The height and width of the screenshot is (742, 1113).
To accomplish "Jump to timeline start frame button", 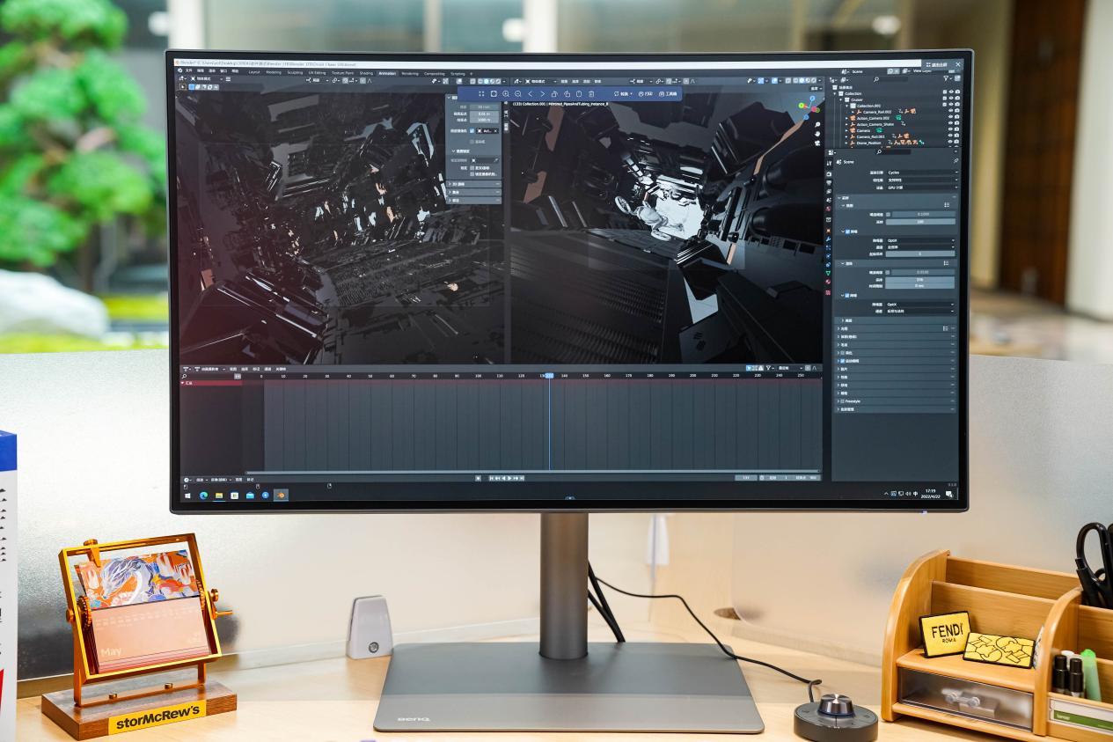I will (x=491, y=478).
